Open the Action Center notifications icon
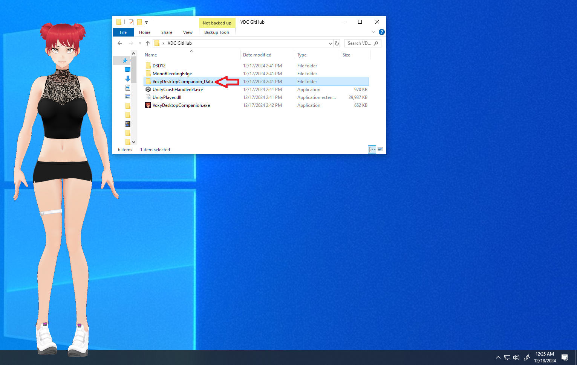The width and height of the screenshot is (577, 365). (x=565, y=357)
